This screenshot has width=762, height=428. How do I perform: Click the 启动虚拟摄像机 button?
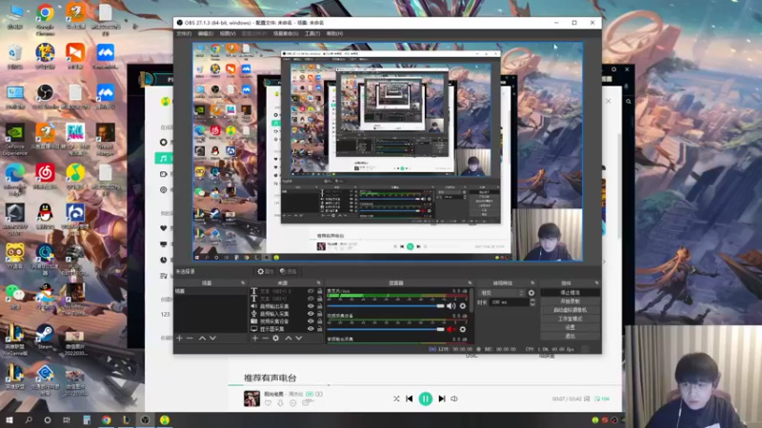[570, 310]
